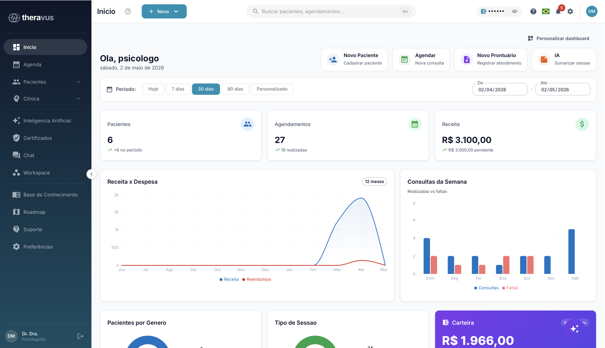Click IA Sumarizar sessao quick action
605x348 pixels.
tap(564, 60)
